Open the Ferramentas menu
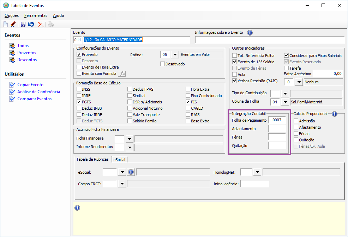348x237 pixels. coord(36,15)
